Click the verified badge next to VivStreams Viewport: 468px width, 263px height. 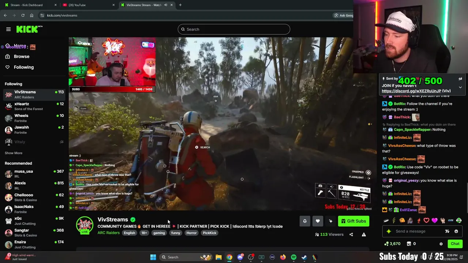tap(133, 220)
